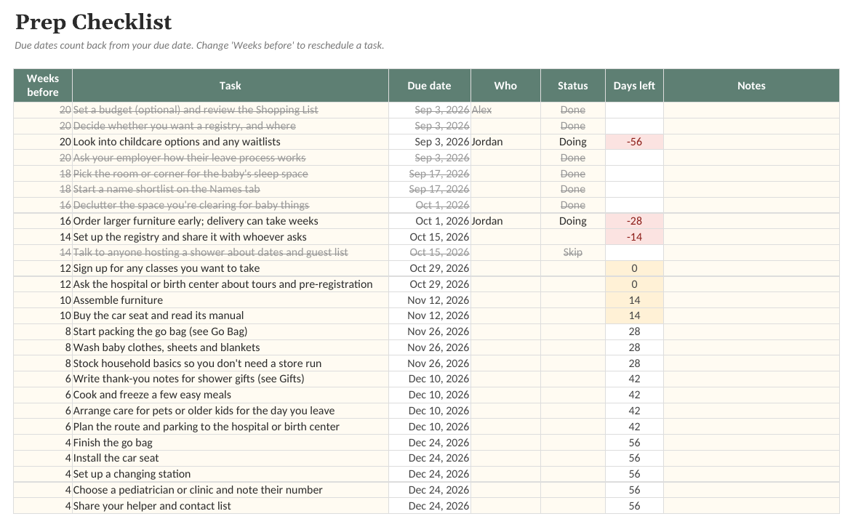Click days left '42' in plan the route row
This screenshot has width=853, height=527.
634,427
